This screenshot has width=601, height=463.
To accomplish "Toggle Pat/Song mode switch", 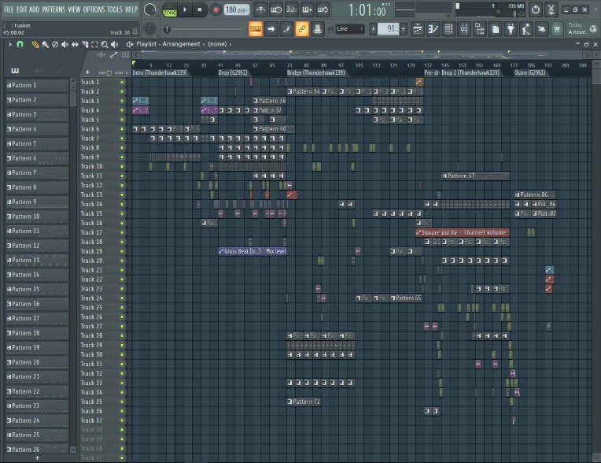I will [170, 9].
